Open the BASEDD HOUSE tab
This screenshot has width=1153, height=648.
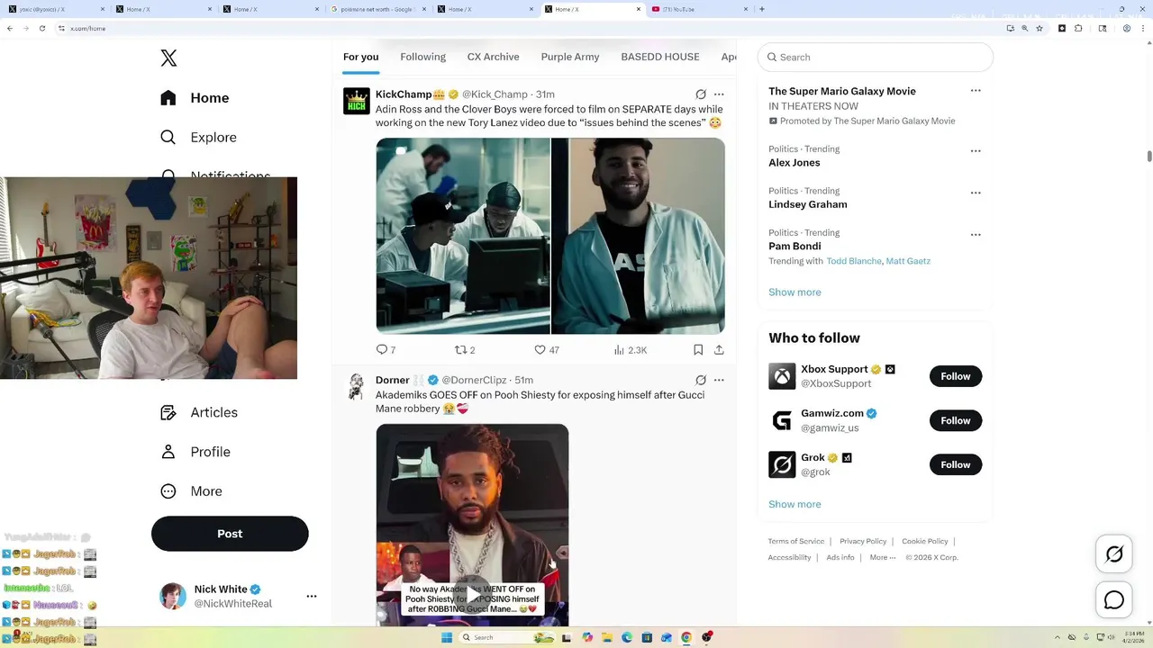point(660,57)
